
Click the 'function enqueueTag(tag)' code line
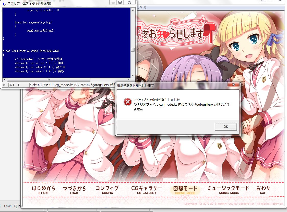33,22
